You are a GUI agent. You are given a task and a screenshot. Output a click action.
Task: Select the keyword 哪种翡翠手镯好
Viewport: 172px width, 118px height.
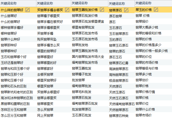[x=12, y=27]
